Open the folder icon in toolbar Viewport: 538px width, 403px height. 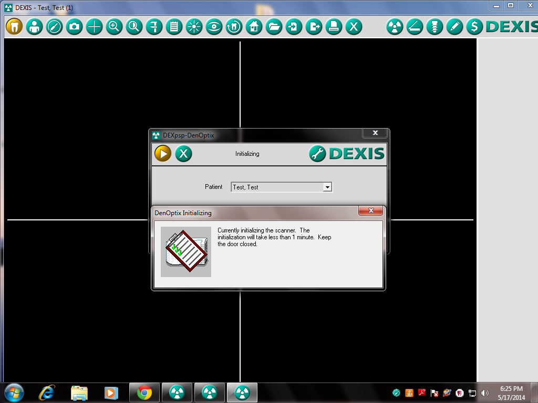pos(274,26)
